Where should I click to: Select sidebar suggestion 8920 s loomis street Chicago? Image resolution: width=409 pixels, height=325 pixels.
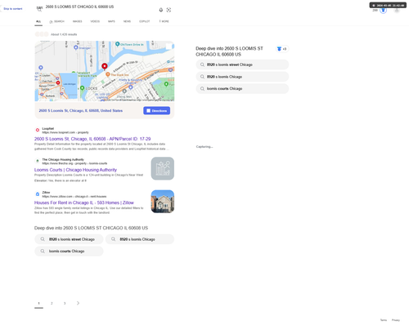pos(242,65)
